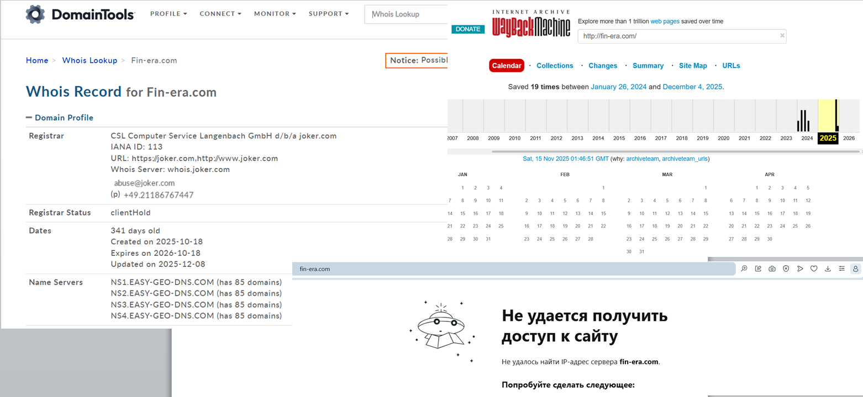This screenshot has height=397, width=863.
Task: Click the DONATE button
Action: click(x=468, y=29)
